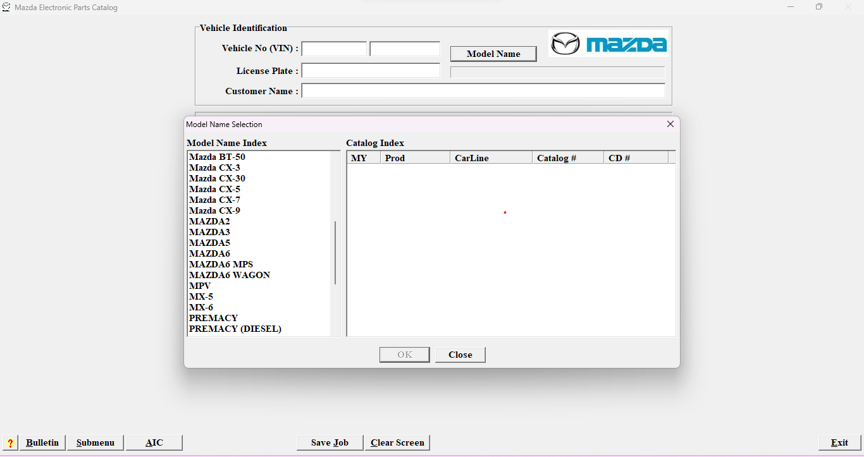Click the Prod column header
This screenshot has height=457, width=864.
tap(415, 158)
